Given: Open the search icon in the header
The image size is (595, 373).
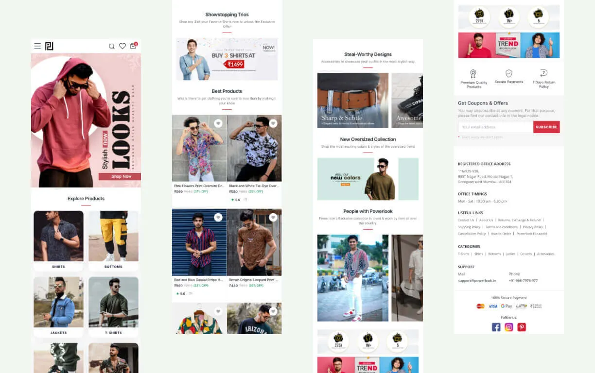Looking at the screenshot, I should click(112, 46).
